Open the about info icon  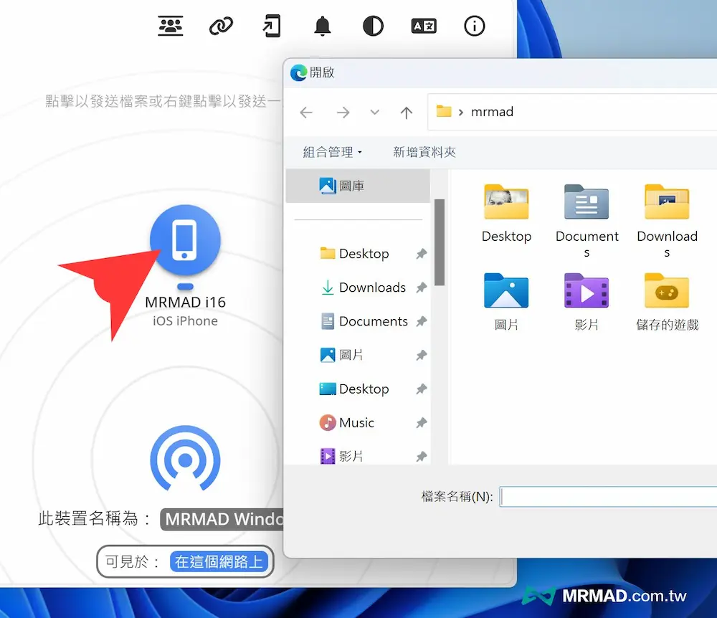pos(475,27)
